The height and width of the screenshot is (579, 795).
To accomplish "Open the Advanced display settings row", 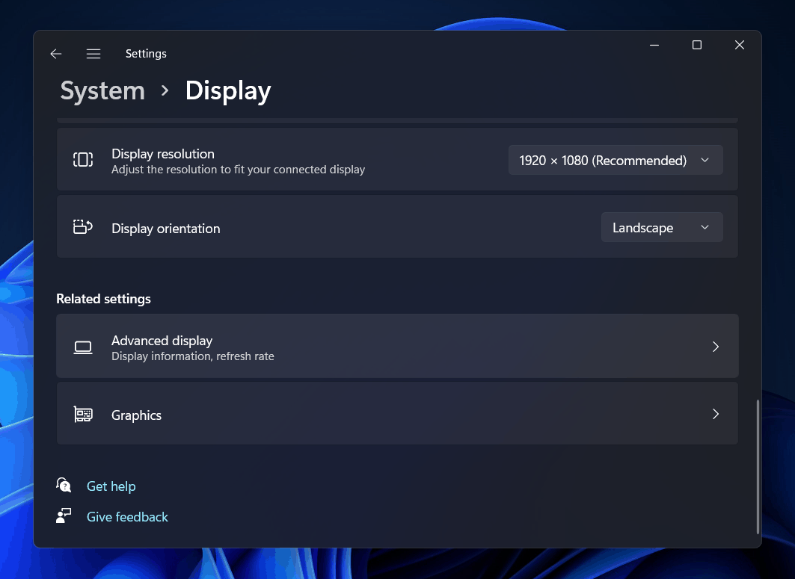I will pyautogui.click(x=396, y=347).
